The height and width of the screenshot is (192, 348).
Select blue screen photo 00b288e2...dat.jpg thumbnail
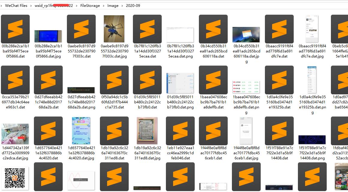(x=48, y=36)
